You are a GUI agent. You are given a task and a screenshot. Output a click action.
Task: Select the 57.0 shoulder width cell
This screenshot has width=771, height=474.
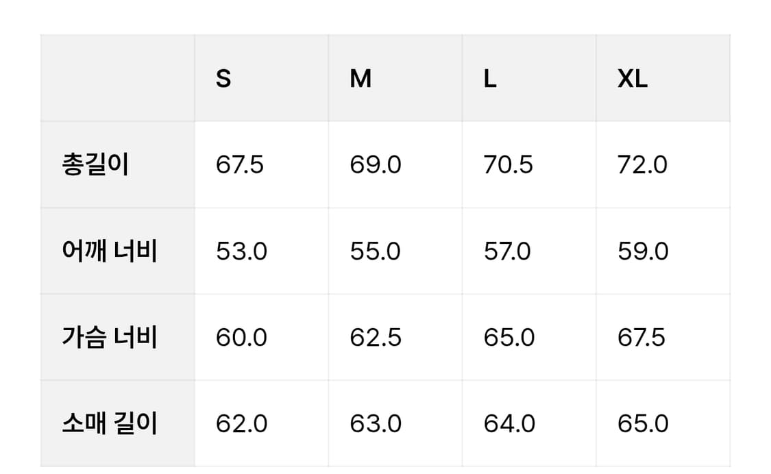(507, 251)
